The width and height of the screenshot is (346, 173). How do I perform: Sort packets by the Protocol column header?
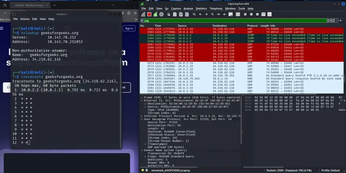(x=253, y=26)
